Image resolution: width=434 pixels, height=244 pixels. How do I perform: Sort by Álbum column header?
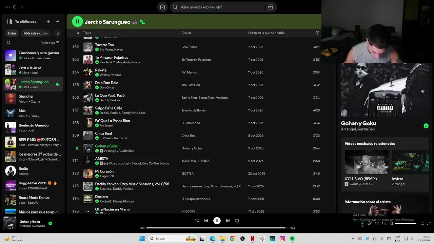186,33
